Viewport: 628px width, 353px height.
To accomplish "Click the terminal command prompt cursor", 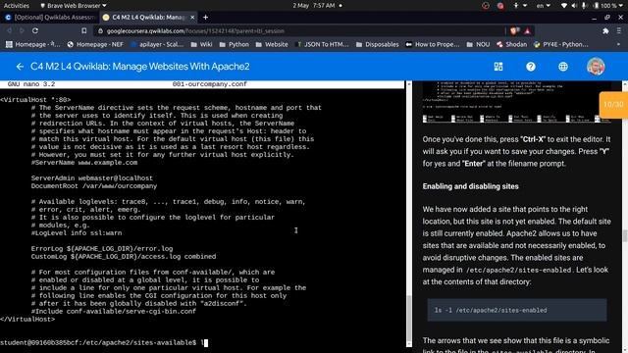I will (x=205, y=342).
